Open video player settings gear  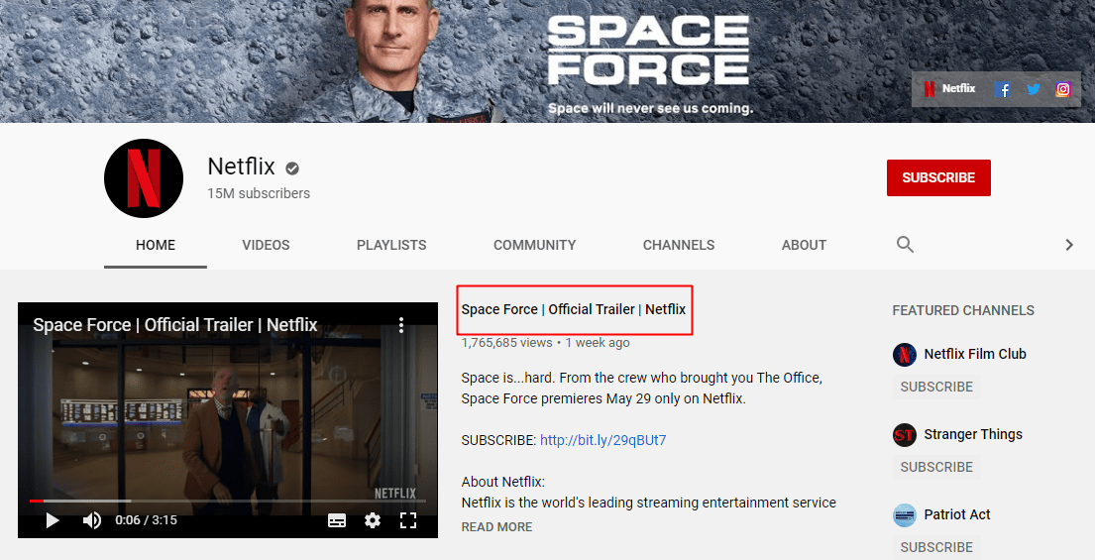pos(373,520)
